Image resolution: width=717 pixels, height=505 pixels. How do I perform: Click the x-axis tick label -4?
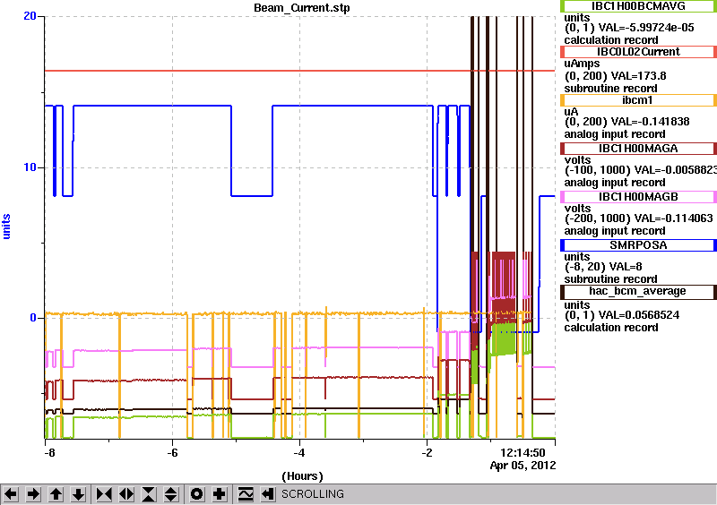click(x=299, y=453)
